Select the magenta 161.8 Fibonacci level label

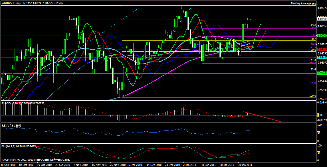tap(312, 83)
